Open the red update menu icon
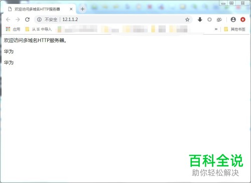This screenshot has width=251, height=183. [x=243, y=20]
